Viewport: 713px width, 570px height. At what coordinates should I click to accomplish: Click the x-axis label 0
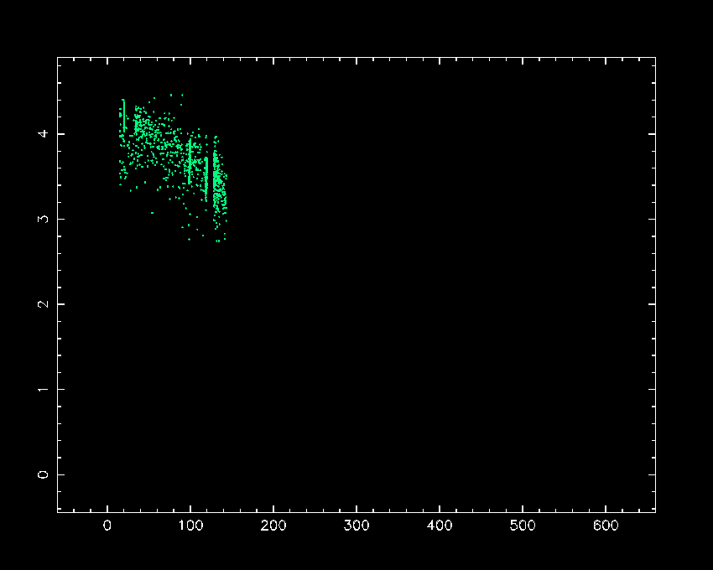[107, 526]
